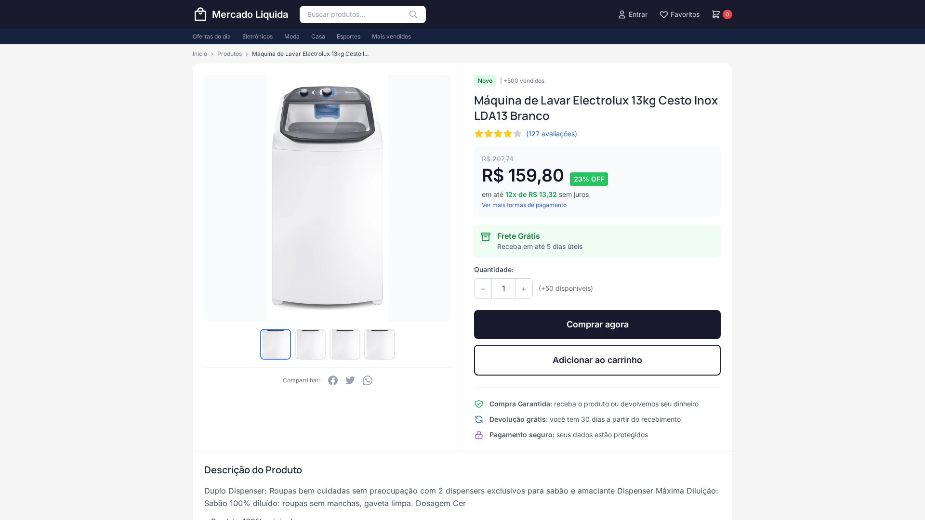View the 127 avaliações reviews link
This screenshot has height=520, width=925.
pyautogui.click(x=551, y=134)
